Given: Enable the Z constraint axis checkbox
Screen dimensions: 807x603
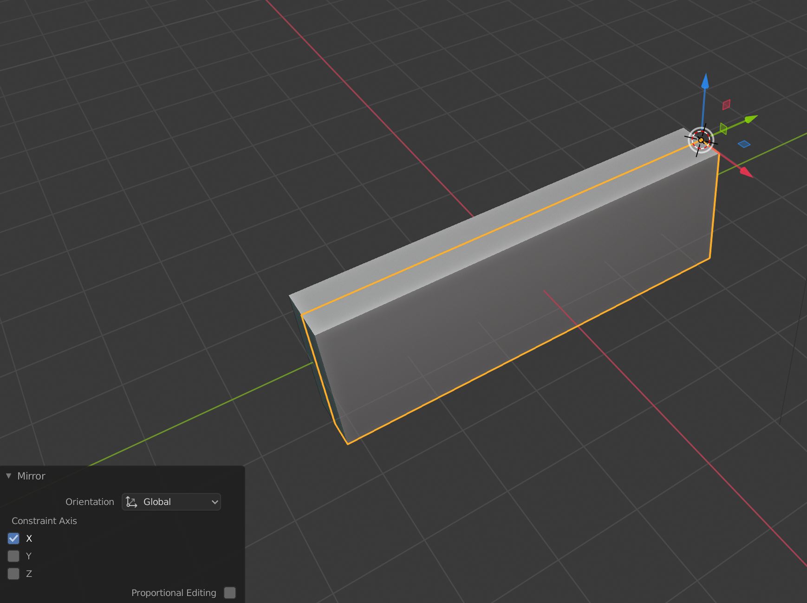Looking at the screenshot, I should (13, 574).
